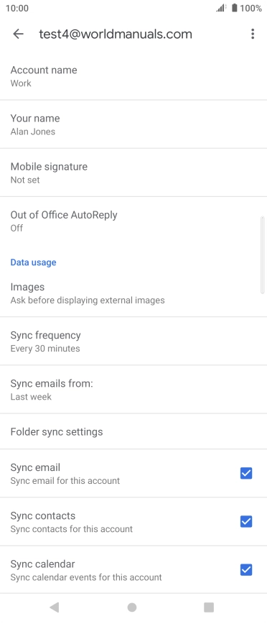Open Folder sync settings

click(133, 432)
